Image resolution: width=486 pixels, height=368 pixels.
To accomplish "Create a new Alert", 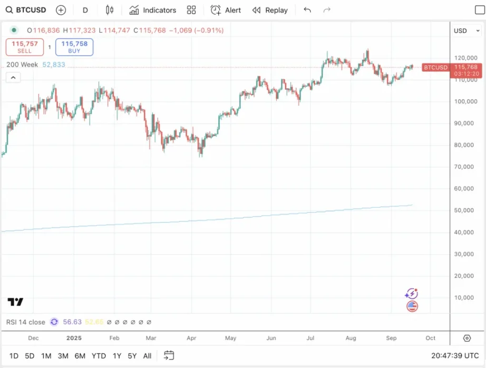I will coord(225,10).
